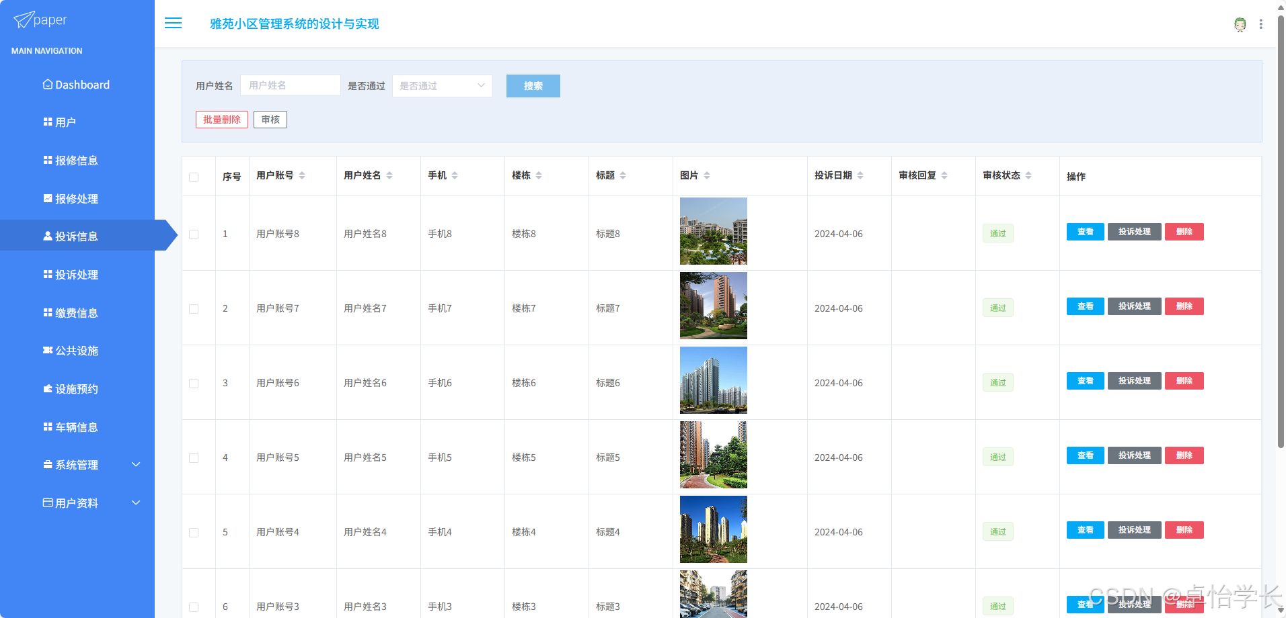Click the grid icon beside 车辆信息
This screenshot has height=618, width=1286.
[48, 427]
